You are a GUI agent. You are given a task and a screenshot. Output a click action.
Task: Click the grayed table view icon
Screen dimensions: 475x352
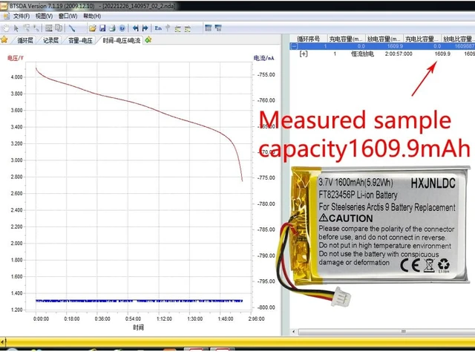pyautogui.click(x=49, y=28)
